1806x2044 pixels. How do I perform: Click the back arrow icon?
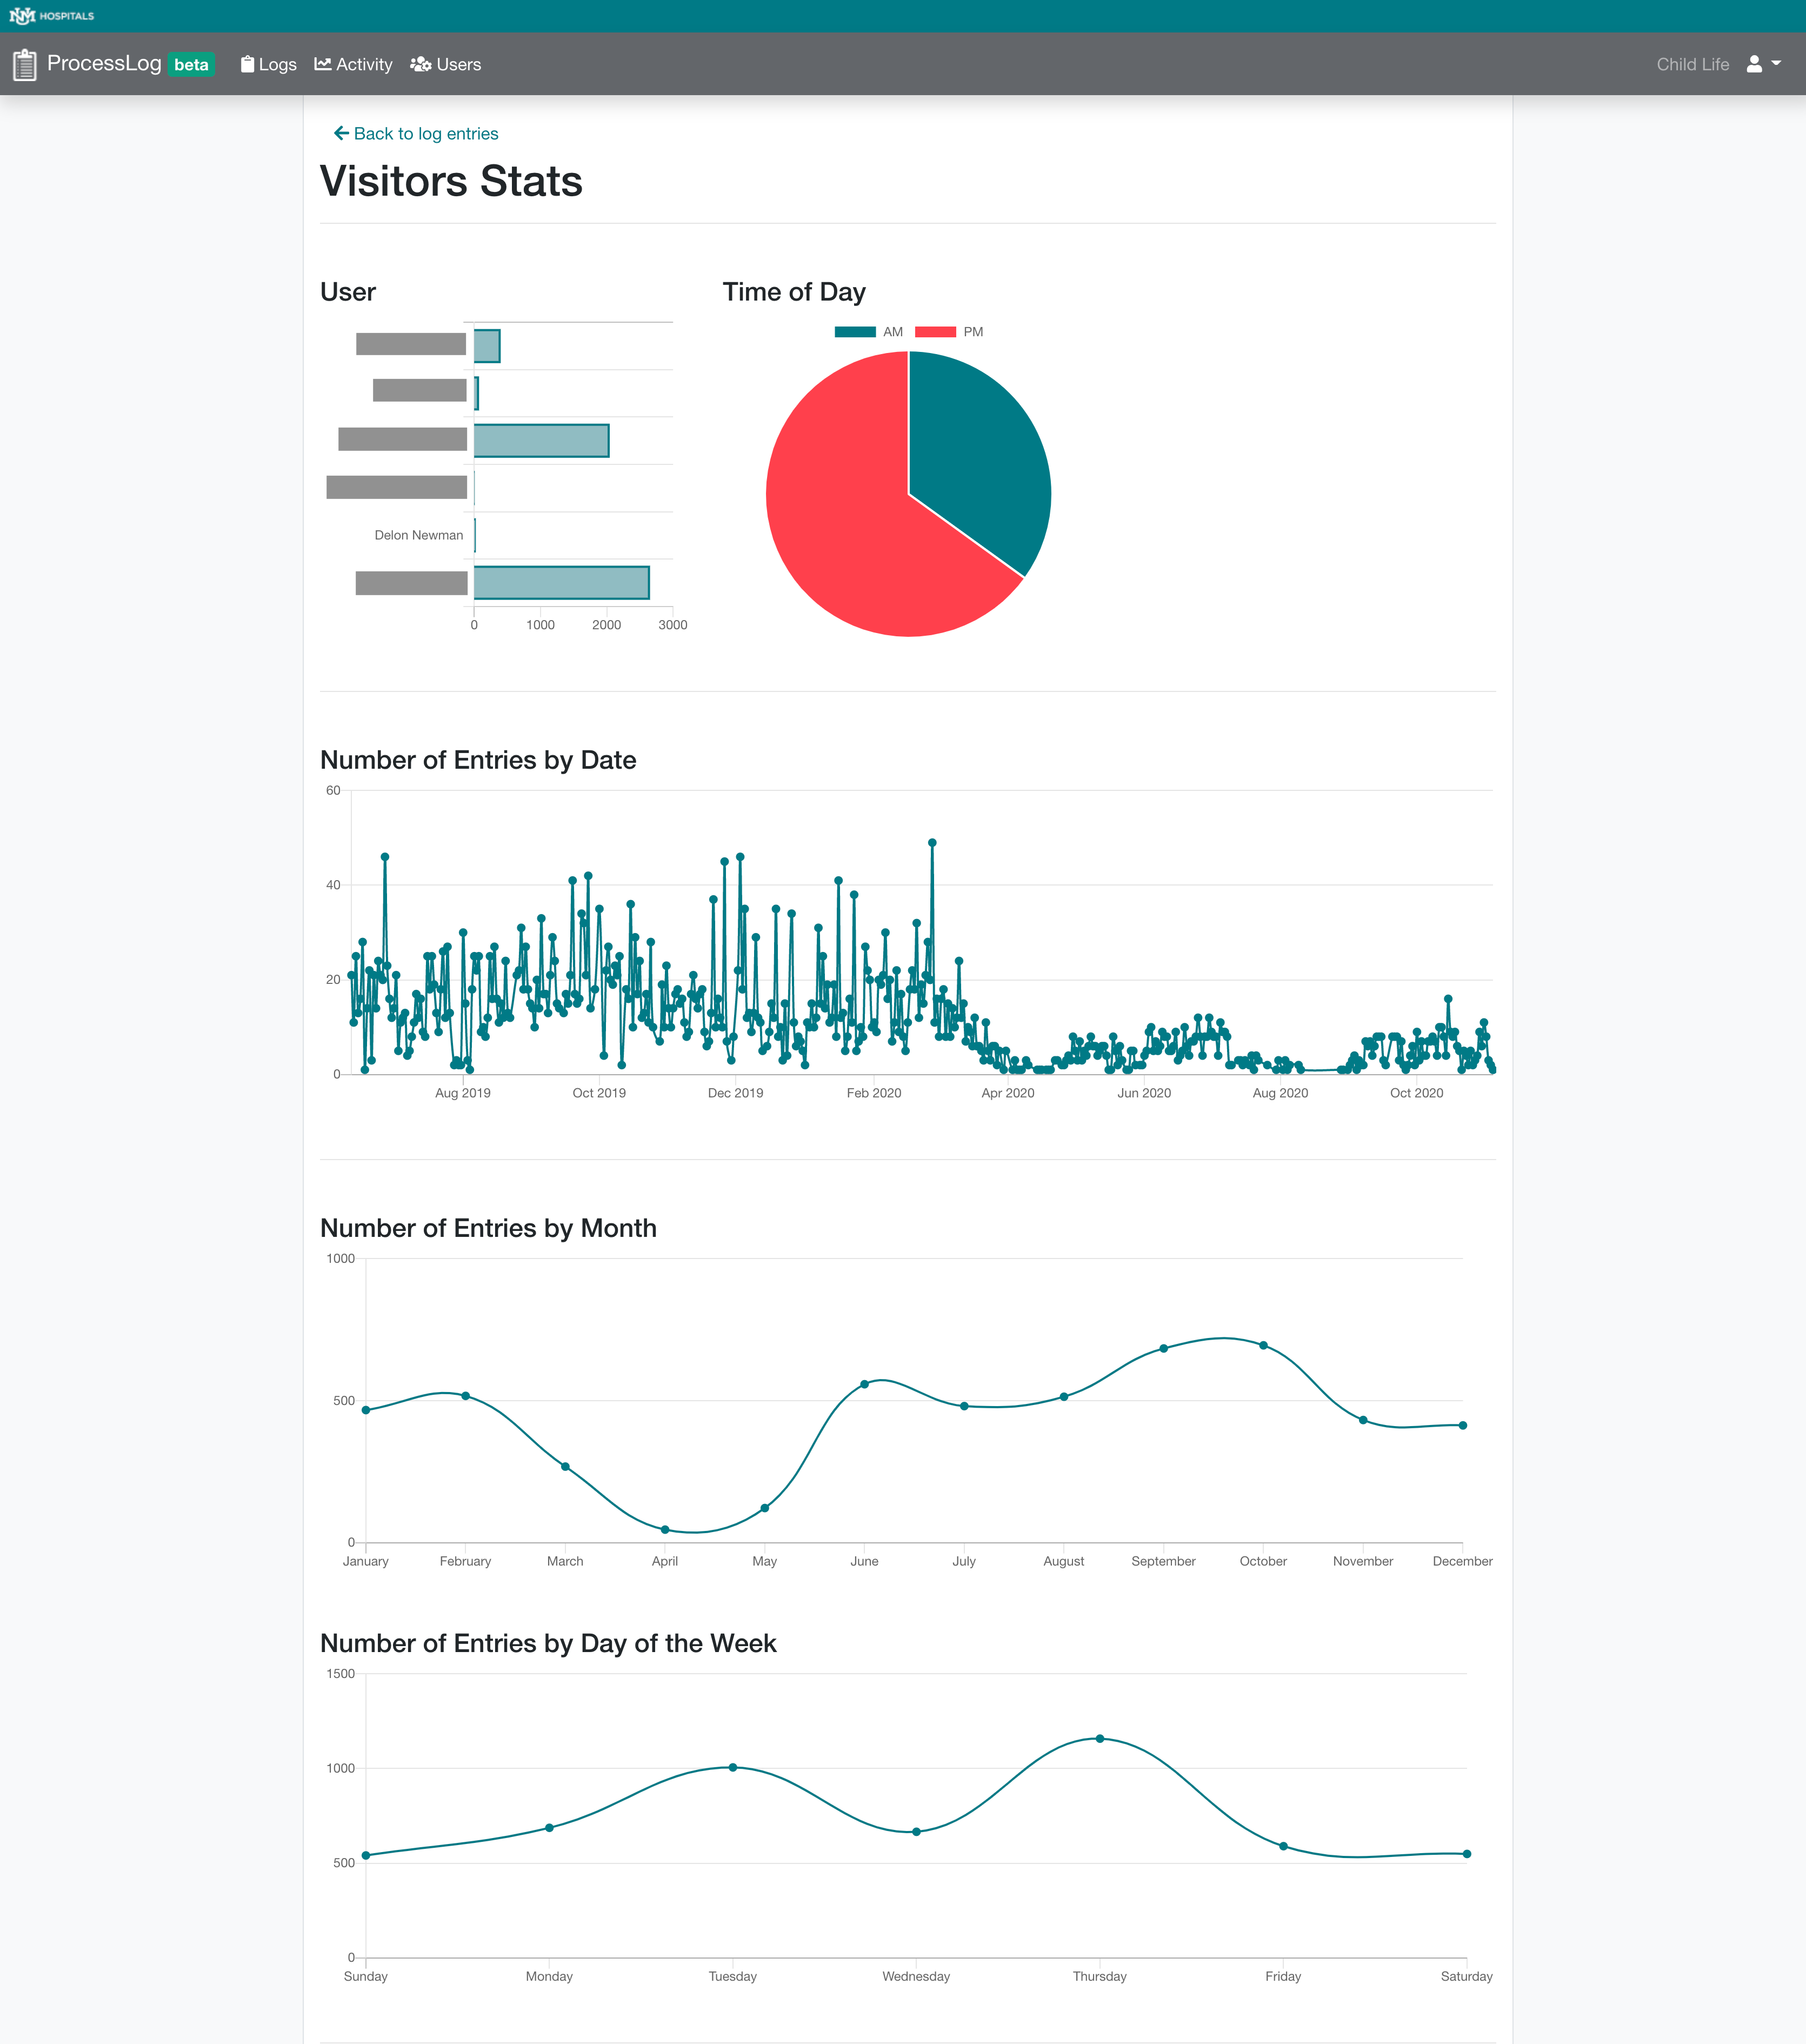tap(341, 133)
